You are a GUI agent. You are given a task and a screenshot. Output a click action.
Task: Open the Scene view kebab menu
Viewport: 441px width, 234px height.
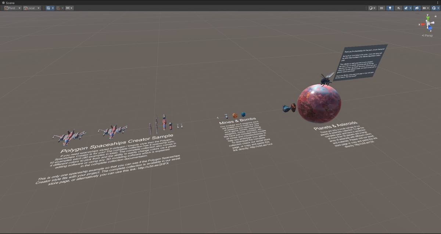click(x=438, y=3)
